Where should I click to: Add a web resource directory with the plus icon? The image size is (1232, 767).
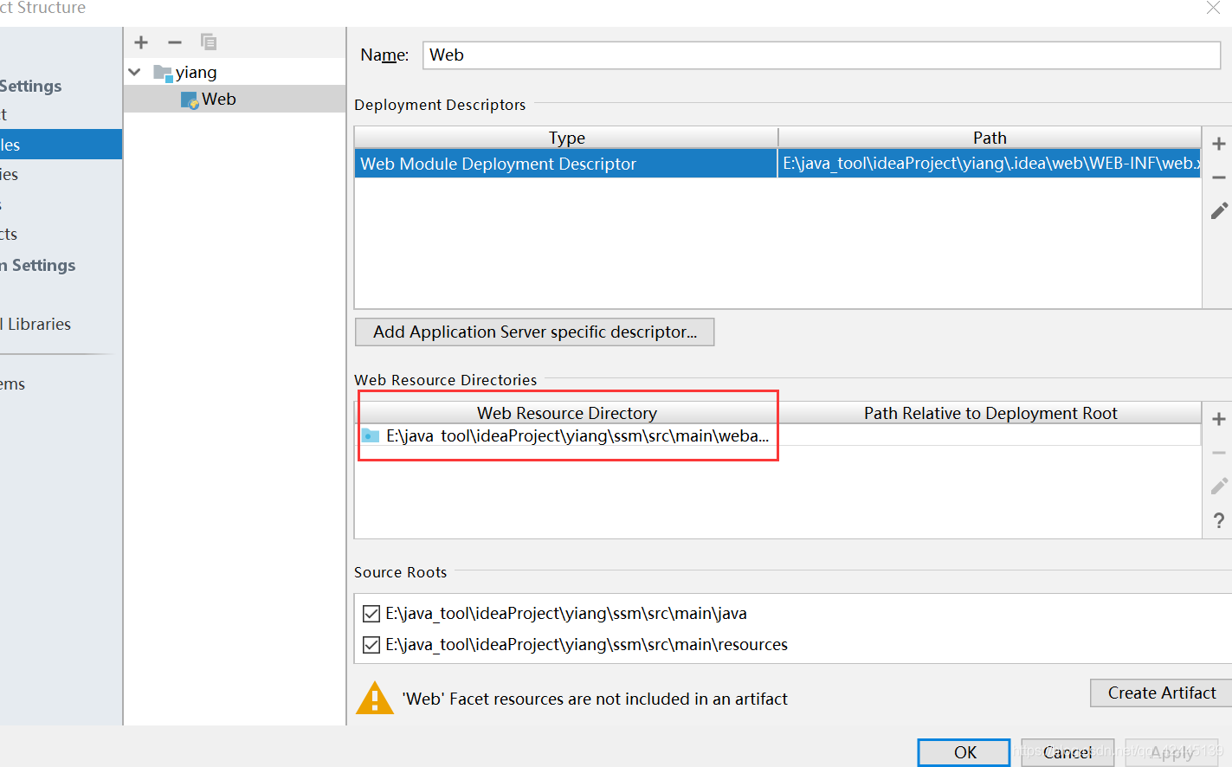point(1219,419)
